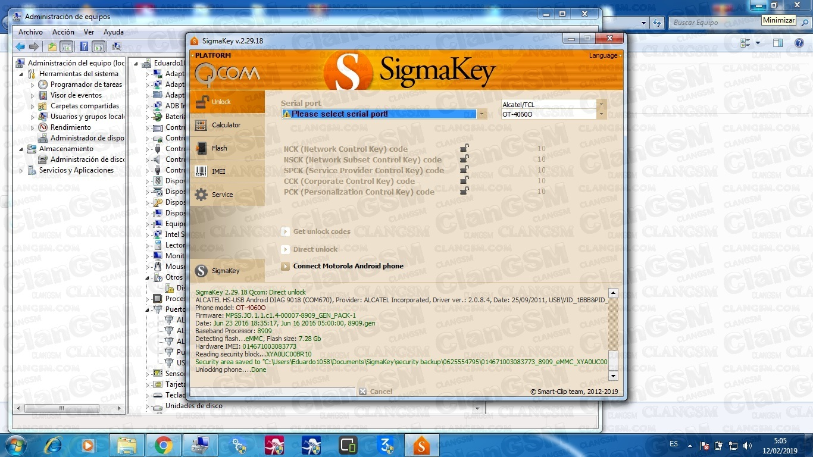Click the lock icon beside CCK code
The width and height of the screenshot is (813, 457).
(x=464, y=181)
